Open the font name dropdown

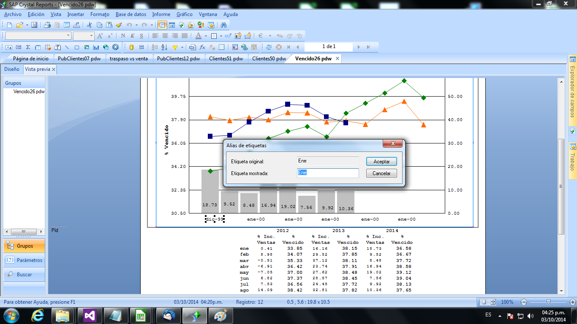point(68,36)
